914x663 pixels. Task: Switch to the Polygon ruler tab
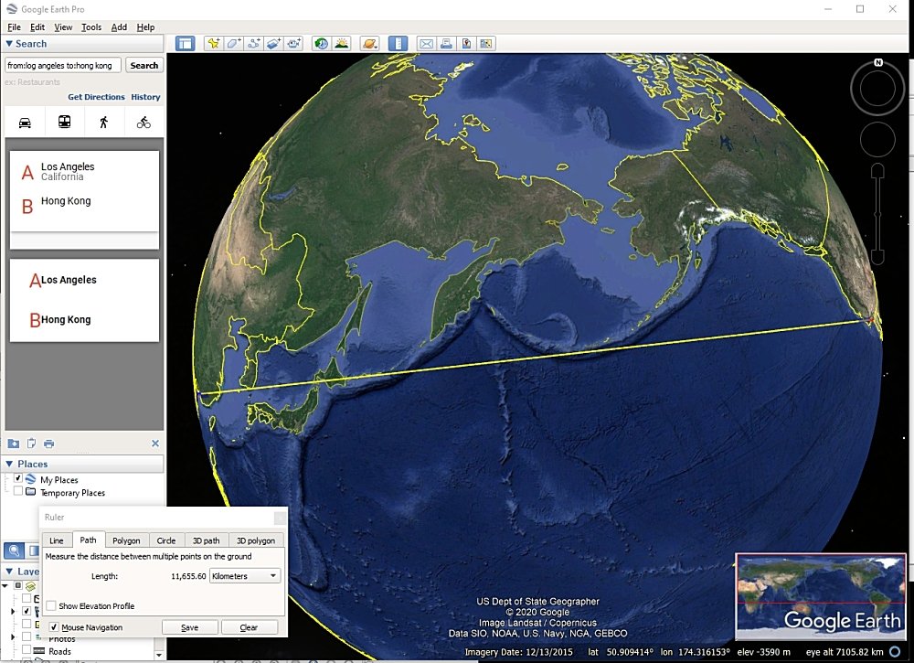click(126, 540)
